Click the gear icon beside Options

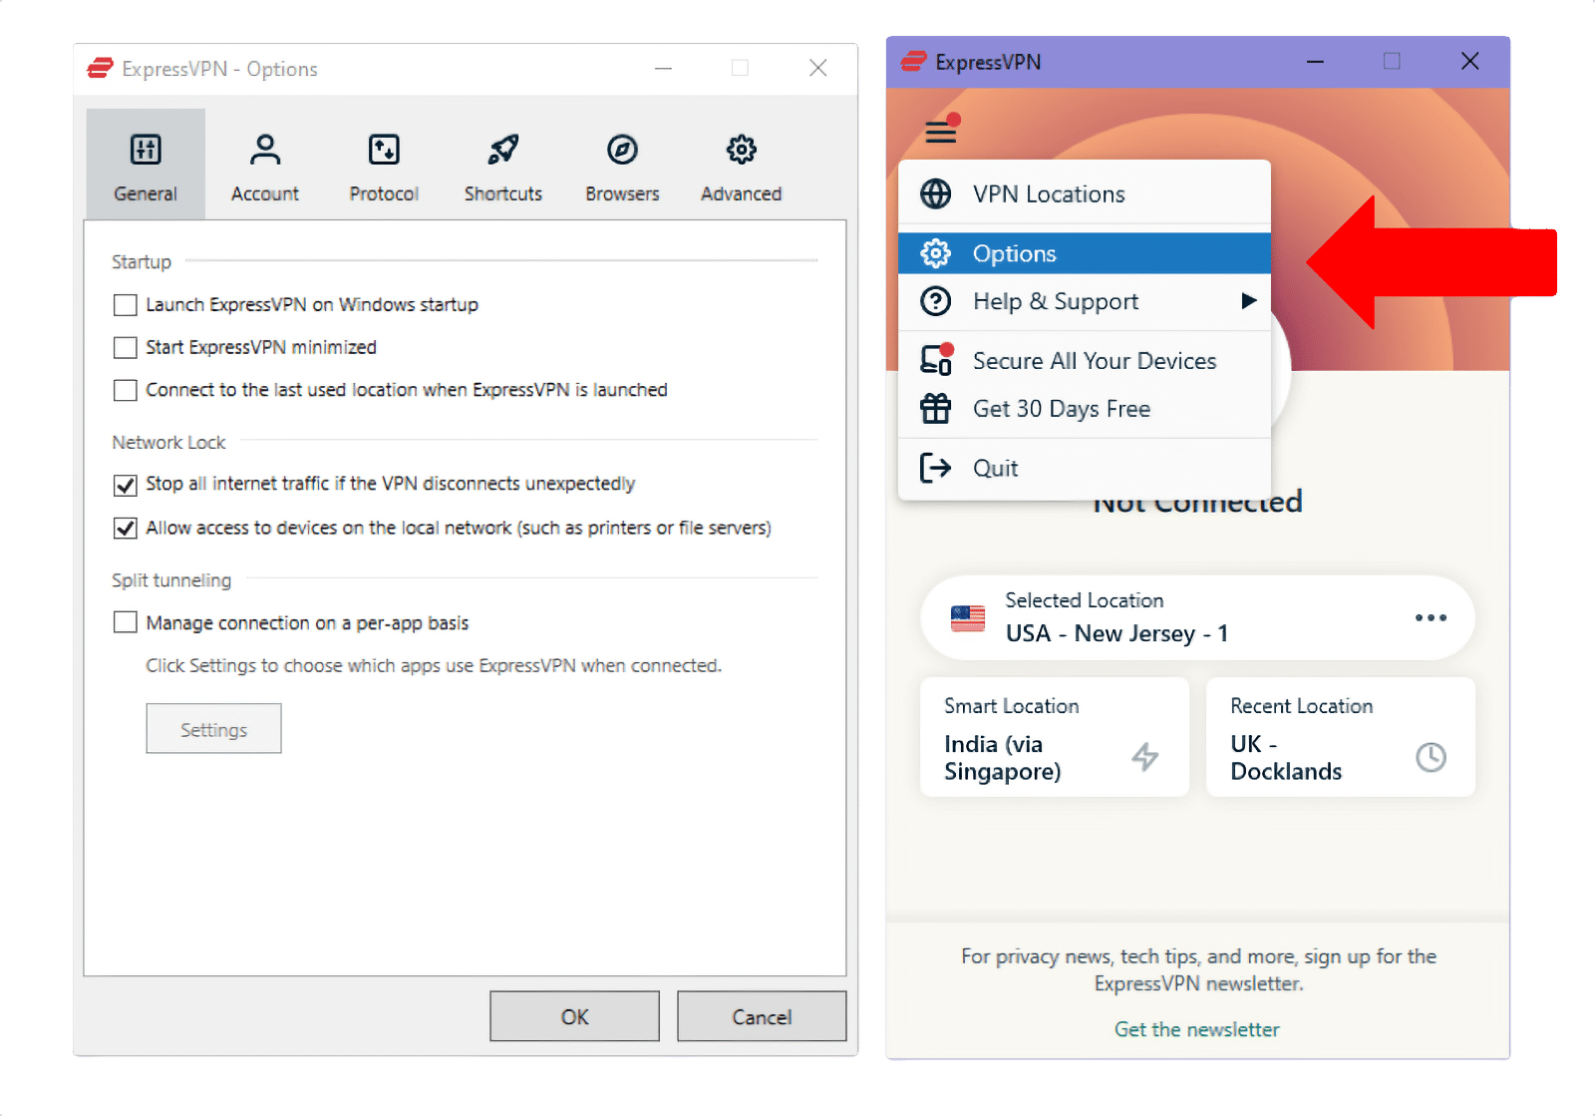(x=935, y=253)
